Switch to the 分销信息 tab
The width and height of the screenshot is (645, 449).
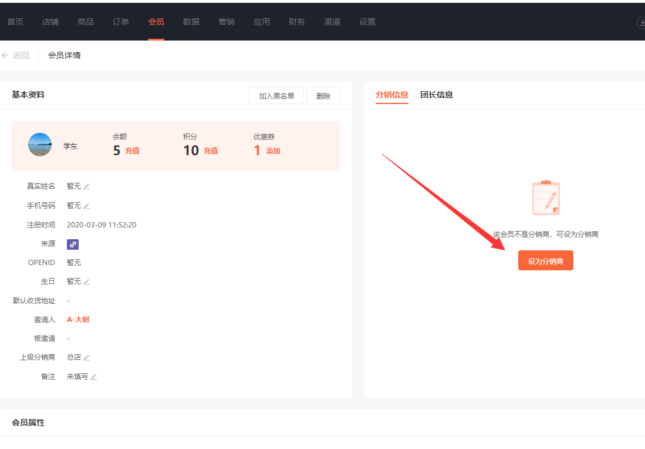[x=391, y=95]
